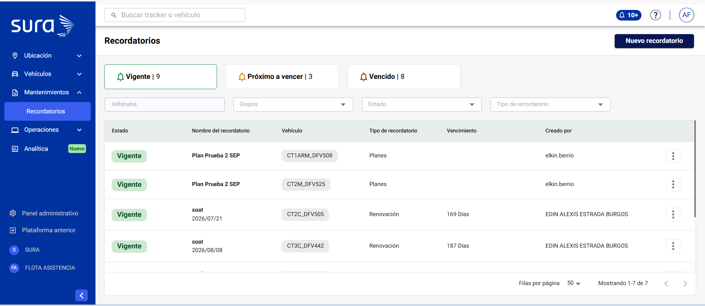Collapse the Mantenimientos menu section
The width and height of the screenshot is (705, 306).
(x=47, y=92)
